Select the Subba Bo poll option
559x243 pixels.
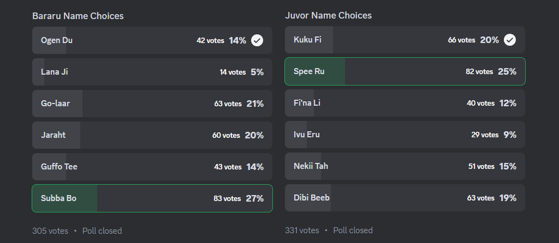(x=152, y=198)
